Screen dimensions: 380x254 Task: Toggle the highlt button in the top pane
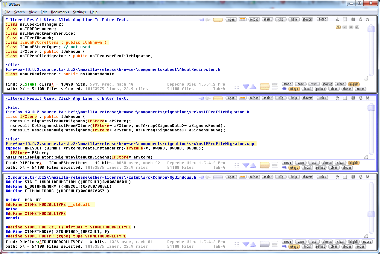tap(354, 84)
